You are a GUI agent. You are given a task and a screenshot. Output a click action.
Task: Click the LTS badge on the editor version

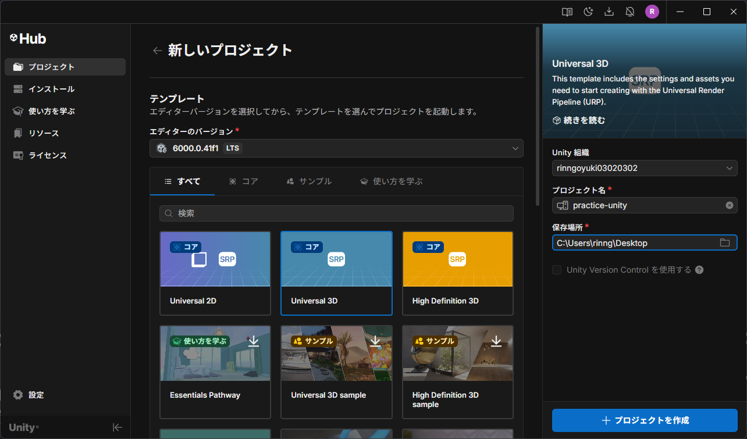tap(233, 148)
